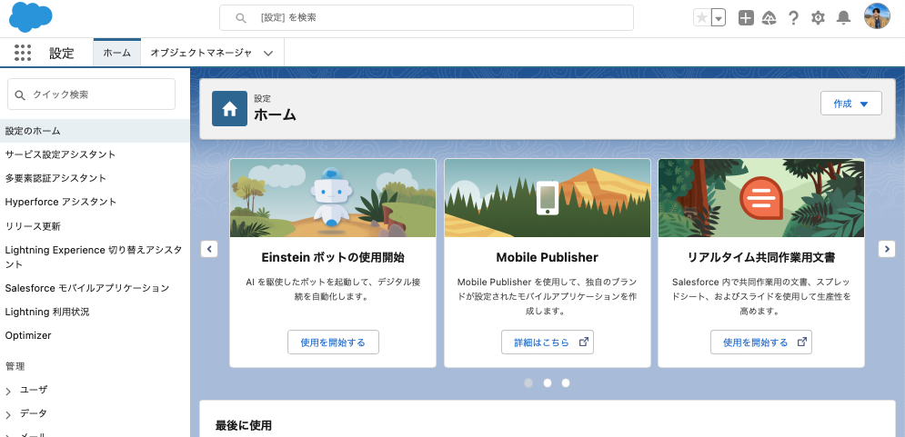Click inside the [設定] を検索 search field
The height and width of the screenshot is (437, 905).
coord(427,18)
